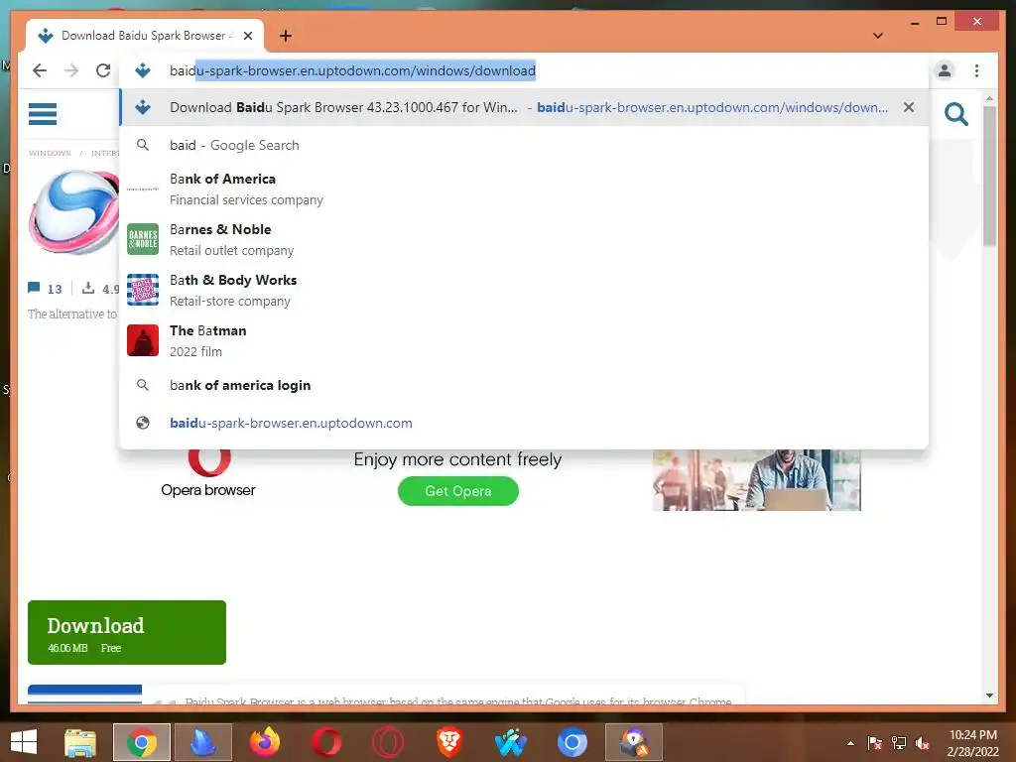Launch Firefox from the taskbar
The image size is (1016, 762).
tap(264, 742)
